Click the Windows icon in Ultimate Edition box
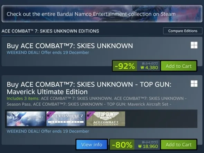Viewport: 204px width, 153px height. pyautogui.click(x=194, y=84)
